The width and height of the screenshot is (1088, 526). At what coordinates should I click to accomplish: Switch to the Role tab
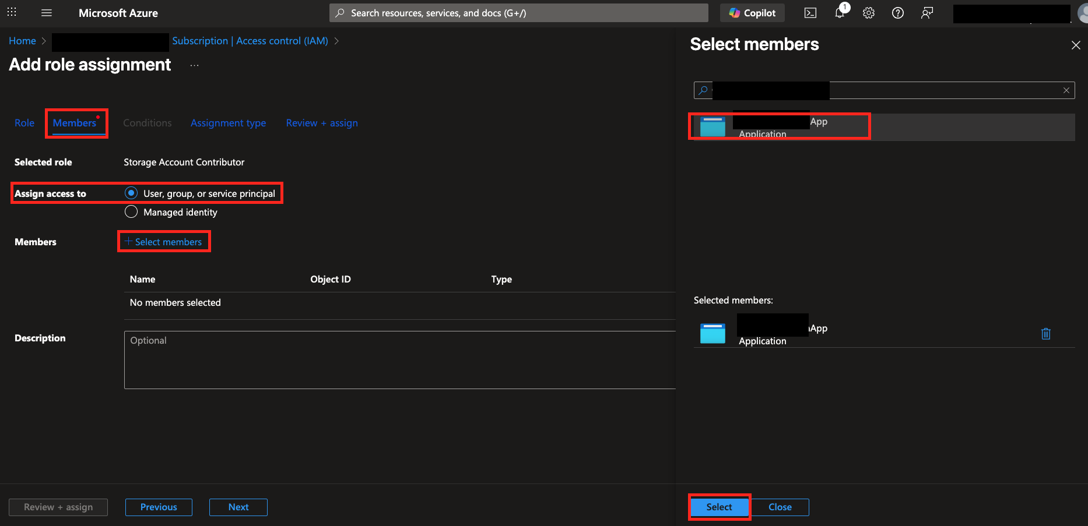pyautogui.click(x=24, y=123)
